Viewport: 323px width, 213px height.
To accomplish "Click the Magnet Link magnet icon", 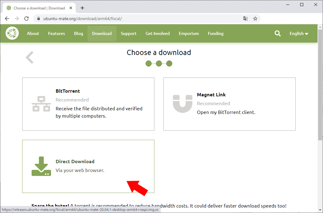I will click(183, 104).
